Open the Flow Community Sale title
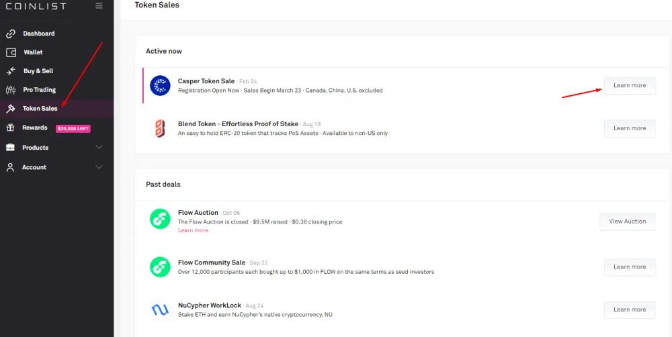The width and height of the screenshot is (672, 337). click(212, 262)
